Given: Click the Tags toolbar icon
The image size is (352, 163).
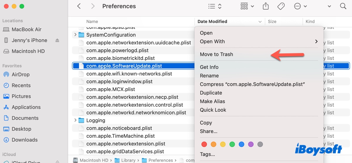Looking at the screenshot, I should pyautogui.click(x=281, y=6).
